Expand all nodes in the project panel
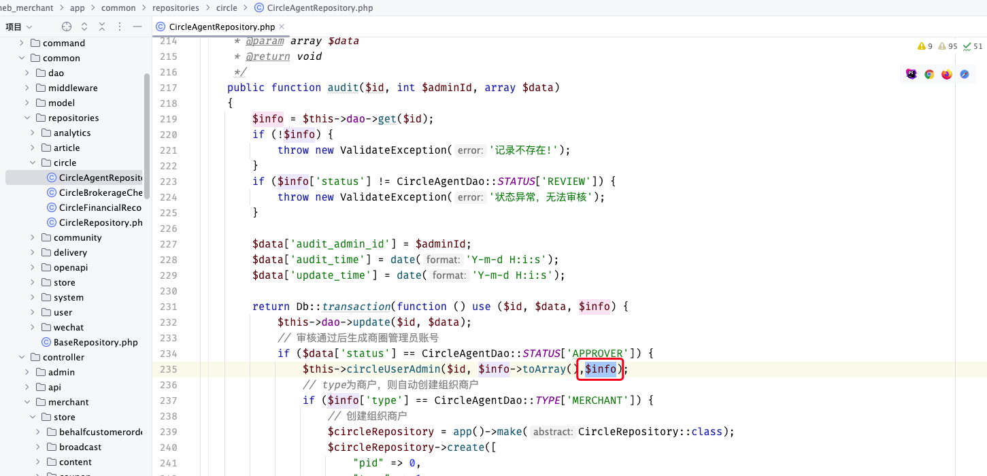This screenshot has width=987, height=476. tap(84, 27)
